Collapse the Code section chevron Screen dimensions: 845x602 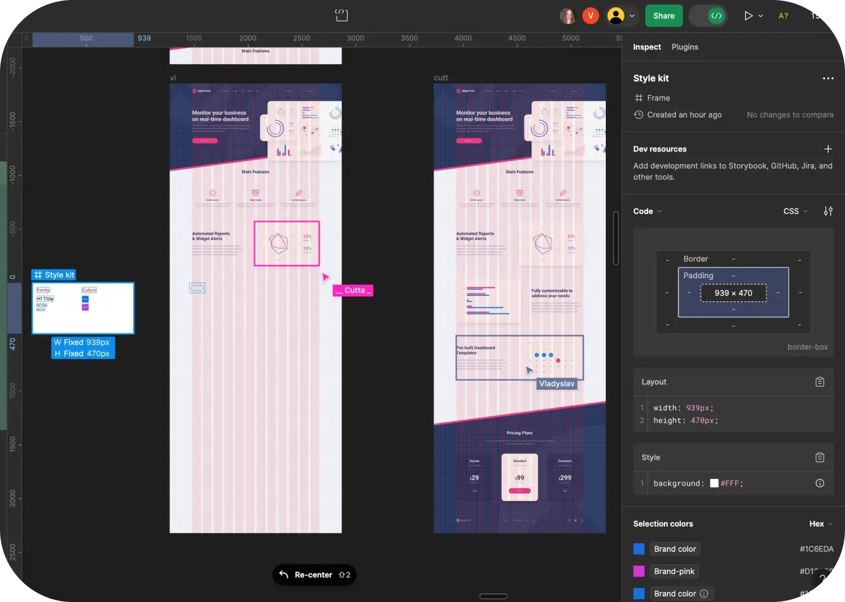point(660,211)
